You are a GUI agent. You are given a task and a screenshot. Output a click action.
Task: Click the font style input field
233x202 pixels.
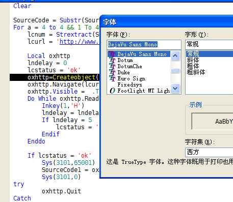click(209, 45)
